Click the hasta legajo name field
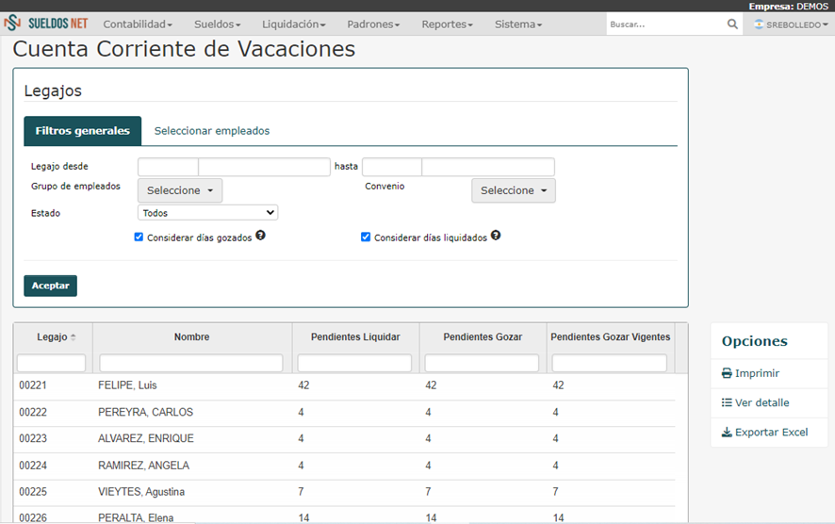 pos(488,167)
